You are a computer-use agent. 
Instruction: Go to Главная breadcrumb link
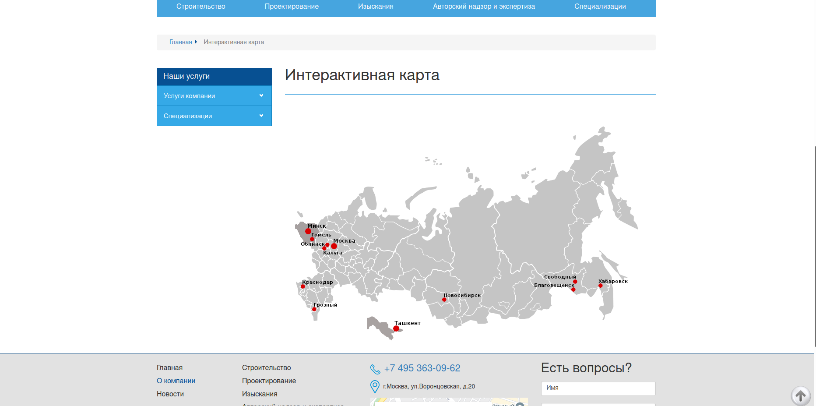pos(181,42)
